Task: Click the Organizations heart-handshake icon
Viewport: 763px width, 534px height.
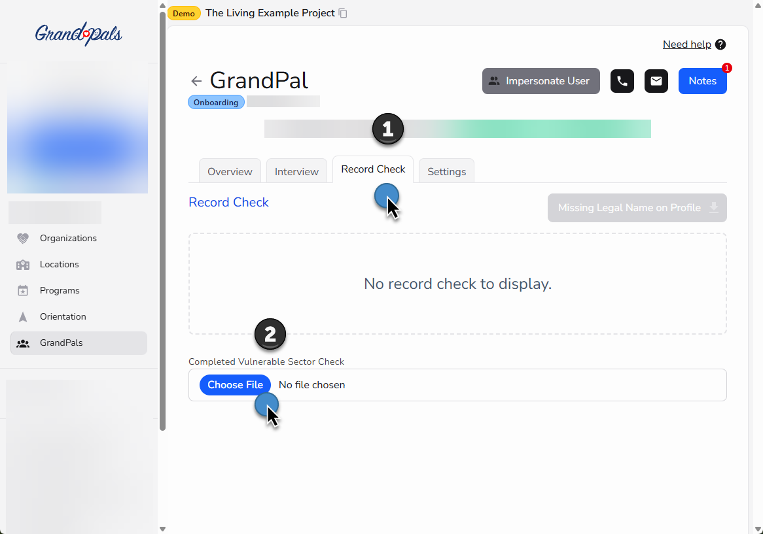Action: pyautogui.click(x=23, y=238)
